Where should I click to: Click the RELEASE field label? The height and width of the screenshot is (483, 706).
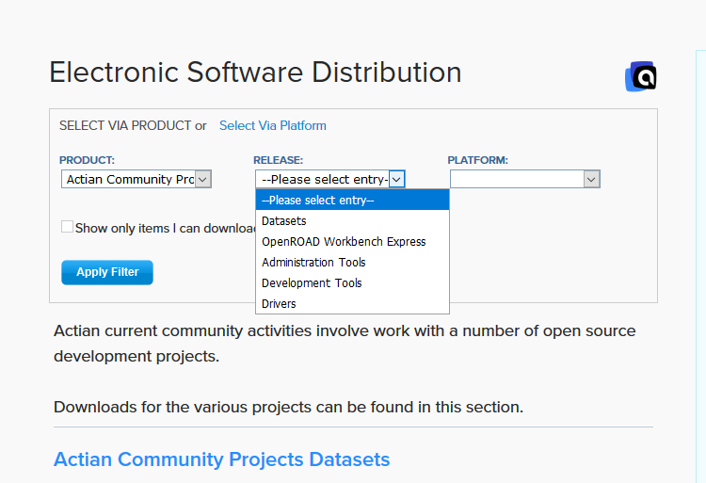(x=278, y=160)
